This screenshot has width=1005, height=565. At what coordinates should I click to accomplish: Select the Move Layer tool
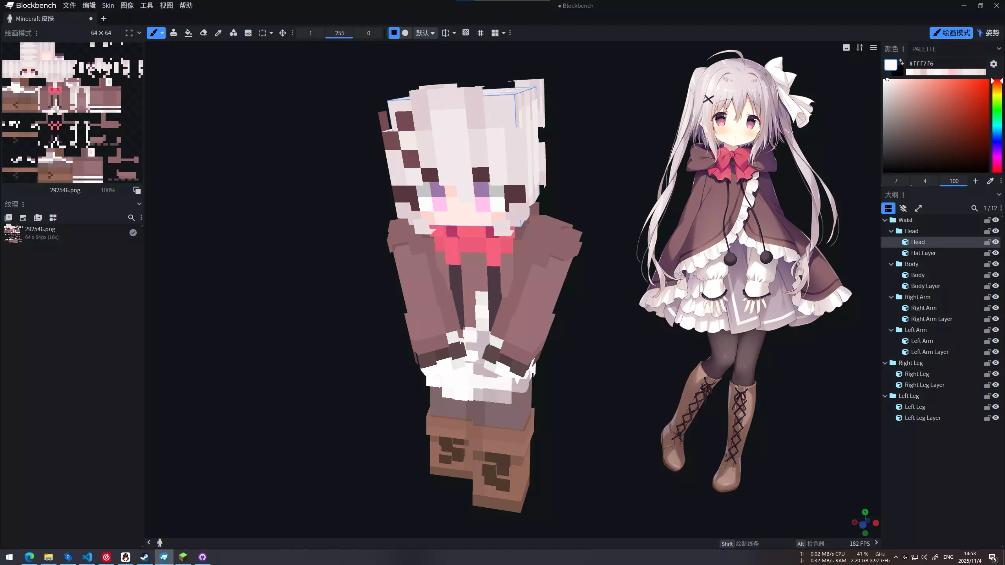click(x=283, y=33)
